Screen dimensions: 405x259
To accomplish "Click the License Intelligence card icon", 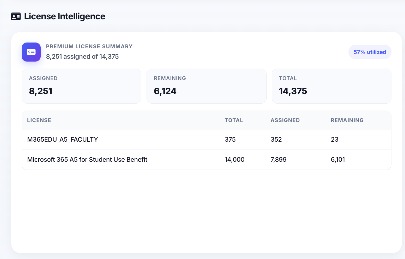I will (x=16, y=16).
